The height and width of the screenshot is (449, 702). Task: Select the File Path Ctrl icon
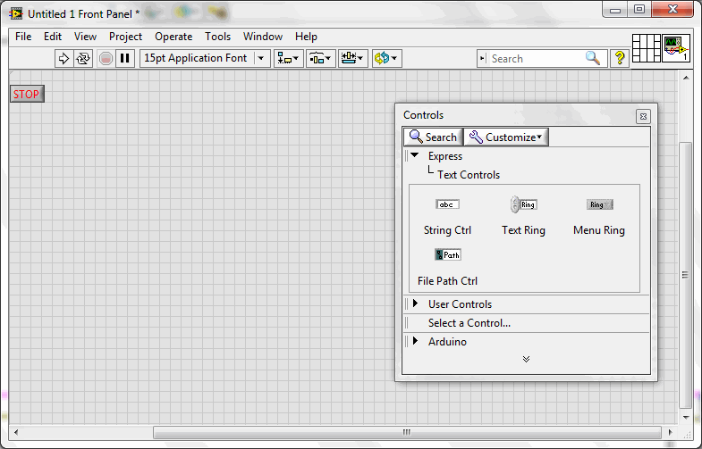coord(448,254)
